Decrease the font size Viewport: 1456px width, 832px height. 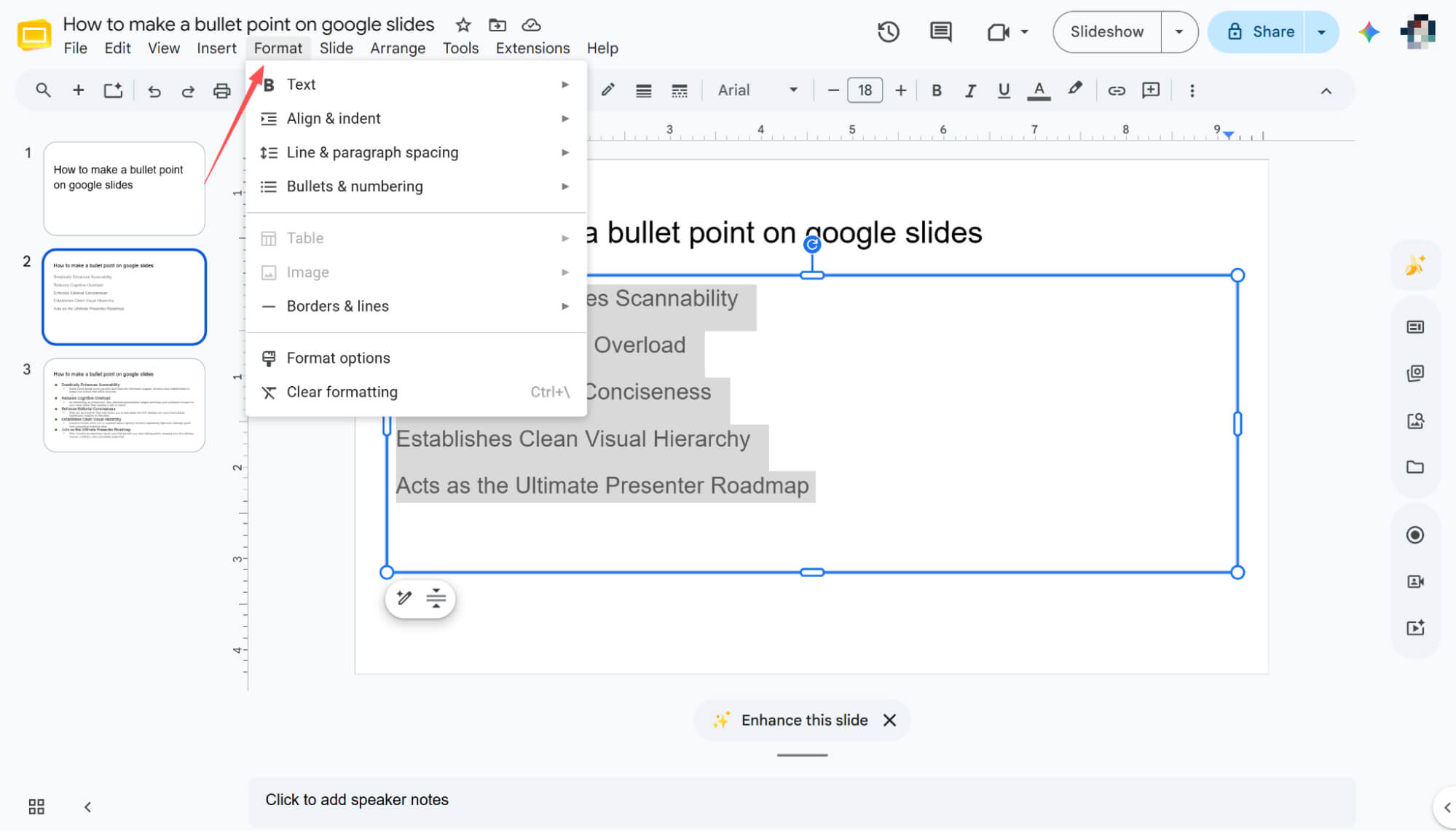point(833,90)
